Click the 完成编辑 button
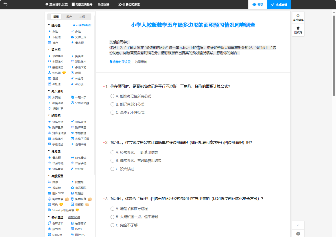The image size is (336, 237). 278,5
